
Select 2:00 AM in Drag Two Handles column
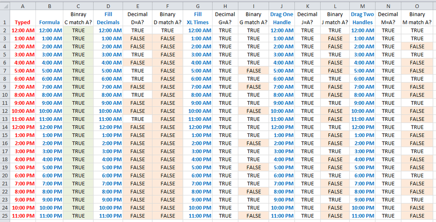click(362, 47)
